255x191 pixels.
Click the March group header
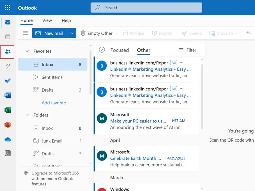[116, 178]
